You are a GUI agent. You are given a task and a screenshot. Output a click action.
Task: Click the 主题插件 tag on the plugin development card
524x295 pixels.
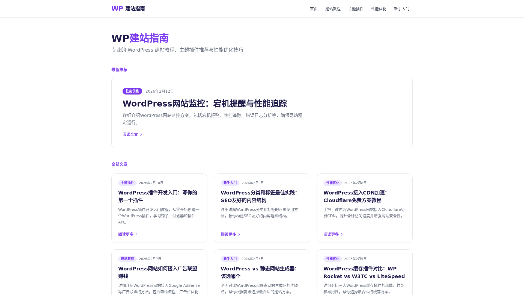click(x=127, y=183)
